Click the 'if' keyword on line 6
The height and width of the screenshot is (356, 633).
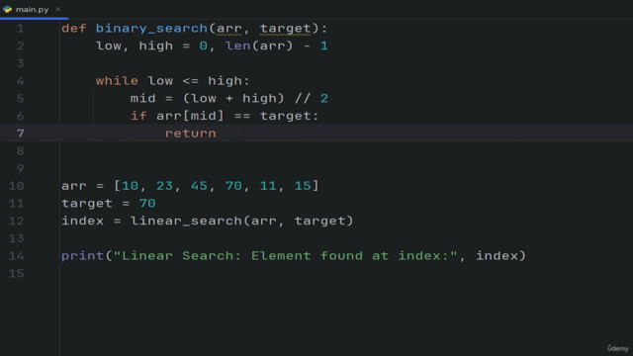tap(138, 116)
